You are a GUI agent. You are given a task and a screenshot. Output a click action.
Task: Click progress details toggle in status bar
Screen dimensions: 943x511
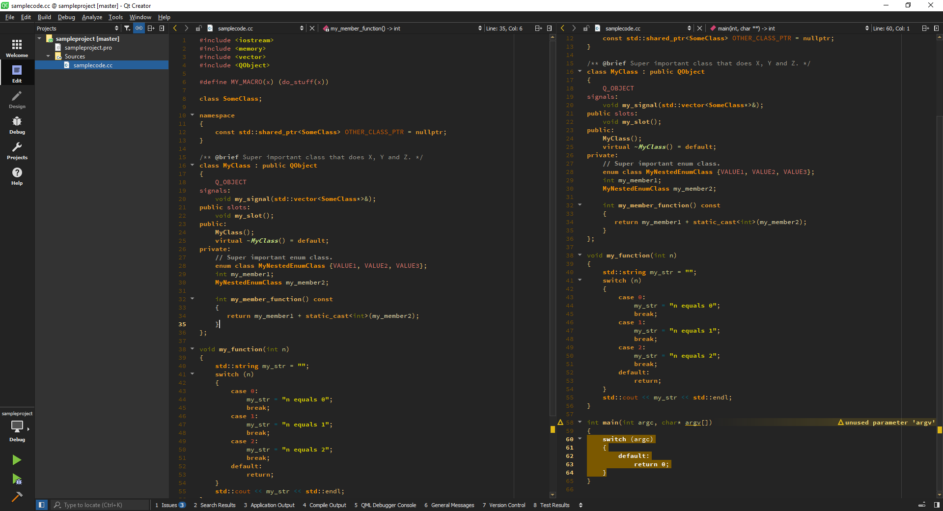click(x=922, y=505)
